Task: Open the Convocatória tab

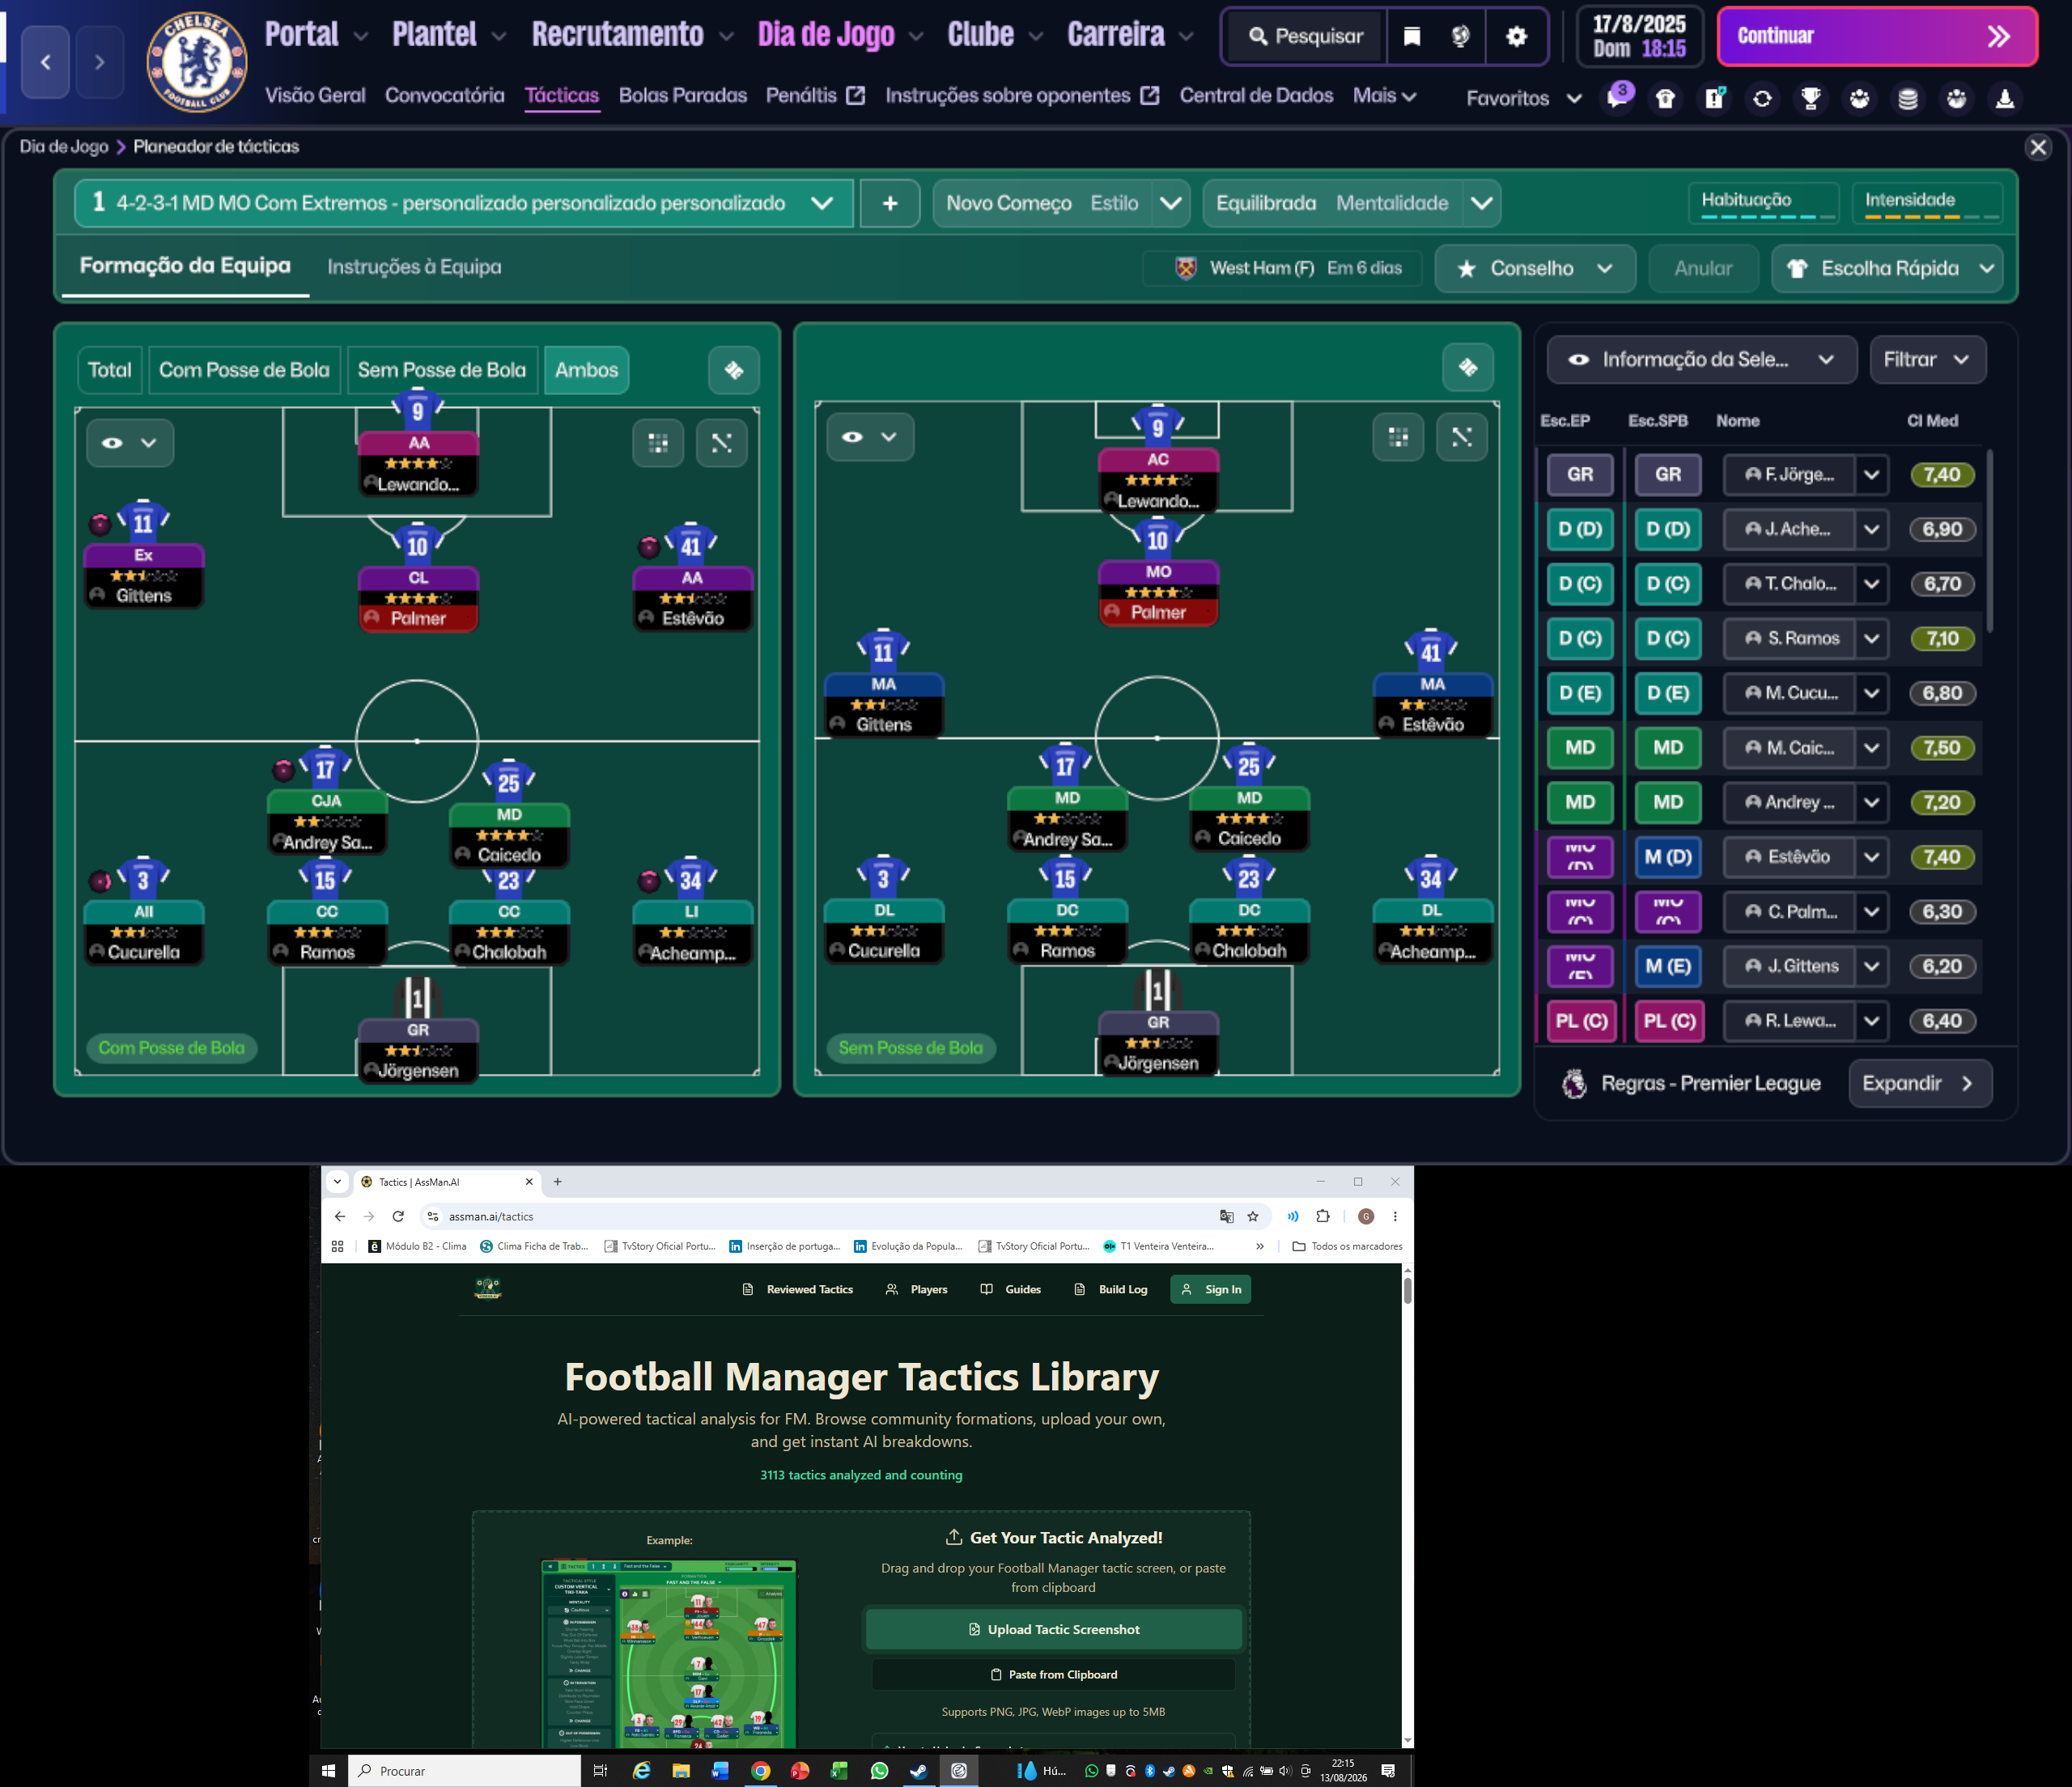Action: tap(444, 96)
